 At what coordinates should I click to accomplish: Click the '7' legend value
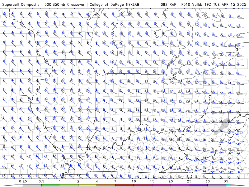click(x=115, y=181)
